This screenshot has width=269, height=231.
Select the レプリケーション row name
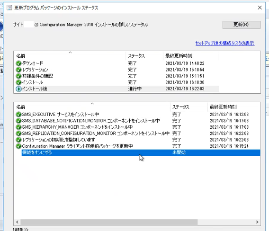35,70
